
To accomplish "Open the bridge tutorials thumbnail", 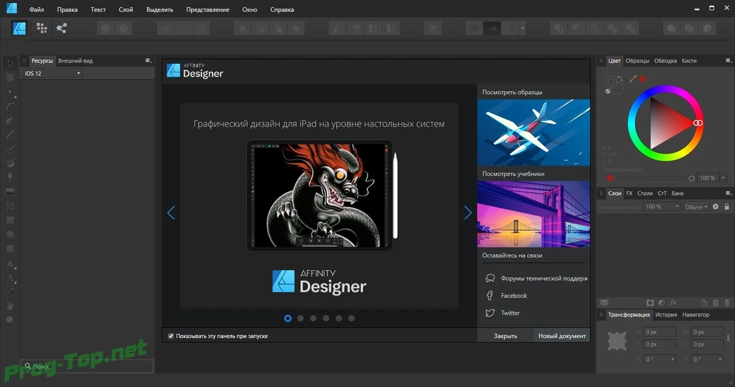I will 533,214.
